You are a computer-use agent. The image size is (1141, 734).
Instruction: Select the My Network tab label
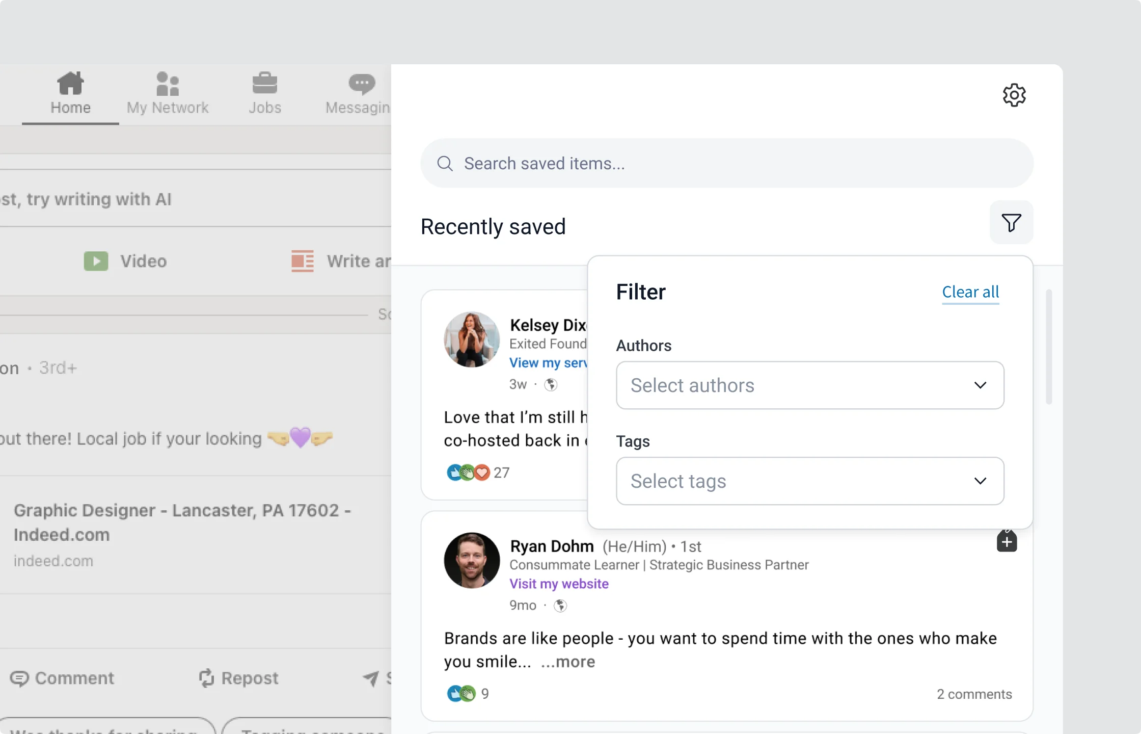(x=168, y=108)
